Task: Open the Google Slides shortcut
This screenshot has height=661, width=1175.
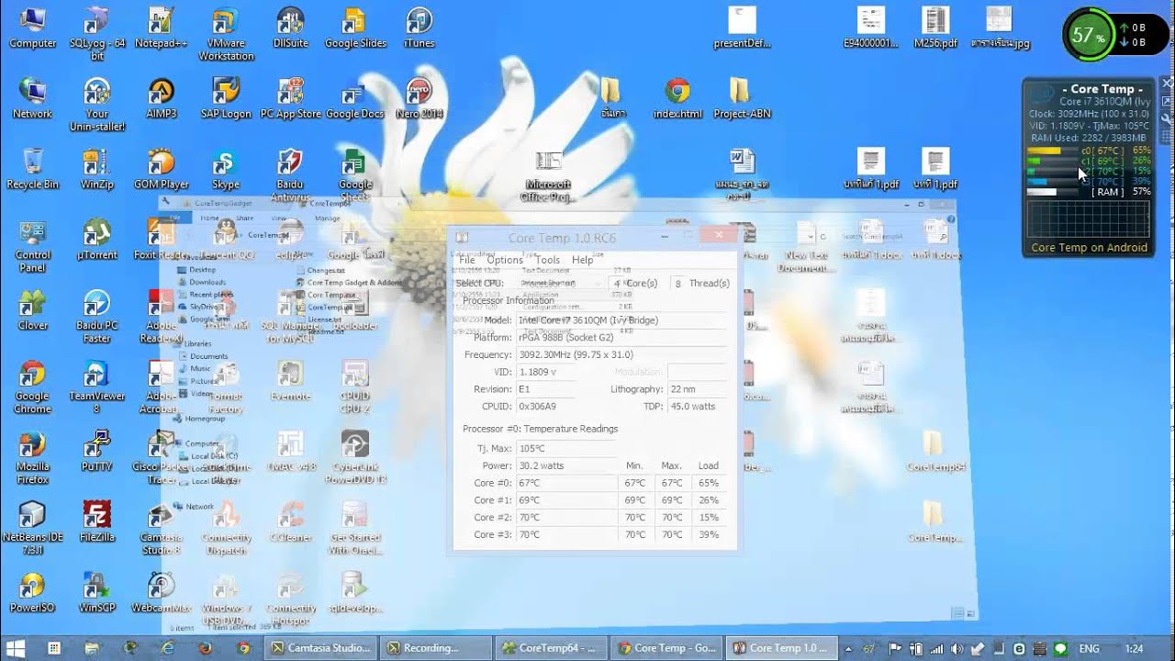Action: (355, 28)
